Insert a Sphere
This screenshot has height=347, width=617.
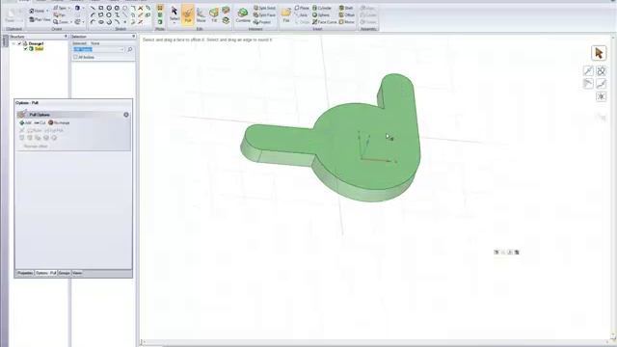click(x=321, y=15)
